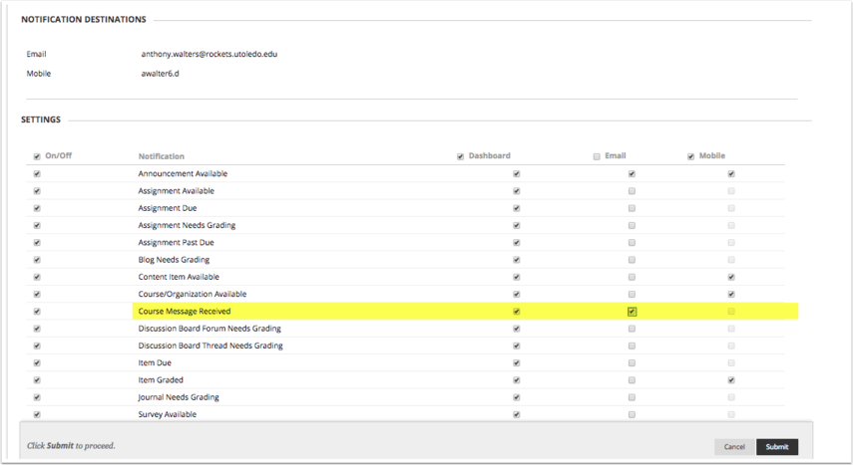Uncheck Dashboard for Announcement Available
The image size is (853, 465).
516,174
